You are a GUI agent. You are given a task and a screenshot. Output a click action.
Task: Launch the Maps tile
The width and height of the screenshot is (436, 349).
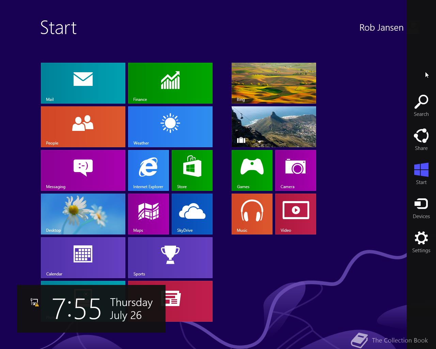tap(149, 214)
